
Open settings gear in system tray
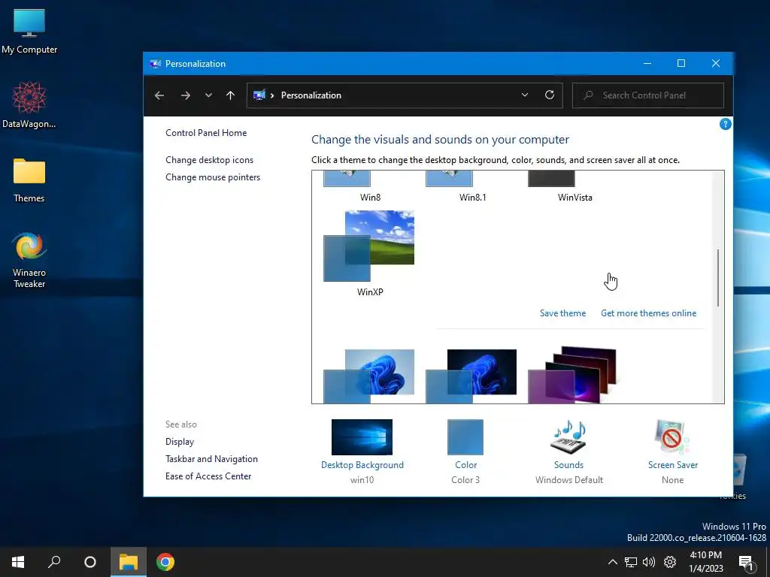click(x=670, y=562)
